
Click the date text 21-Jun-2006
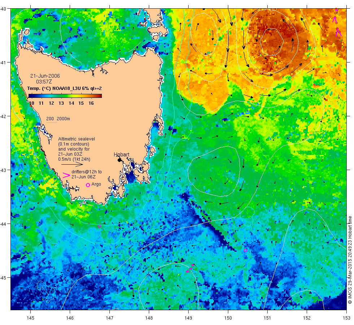click(x=45, y=76)
